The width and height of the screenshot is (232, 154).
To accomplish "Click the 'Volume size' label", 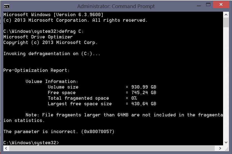I will (x=63, y=87).
